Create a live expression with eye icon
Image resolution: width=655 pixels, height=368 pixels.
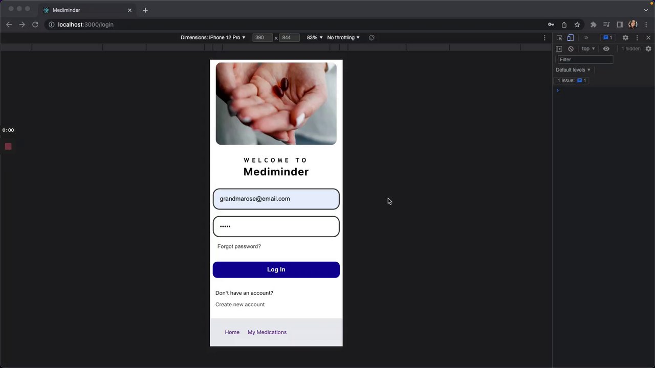[606, 49]
